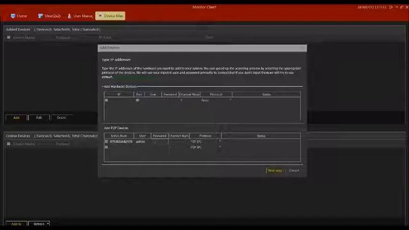Click the Port value 80
This screenshot has height=230, width=409.
coord(137,100)
